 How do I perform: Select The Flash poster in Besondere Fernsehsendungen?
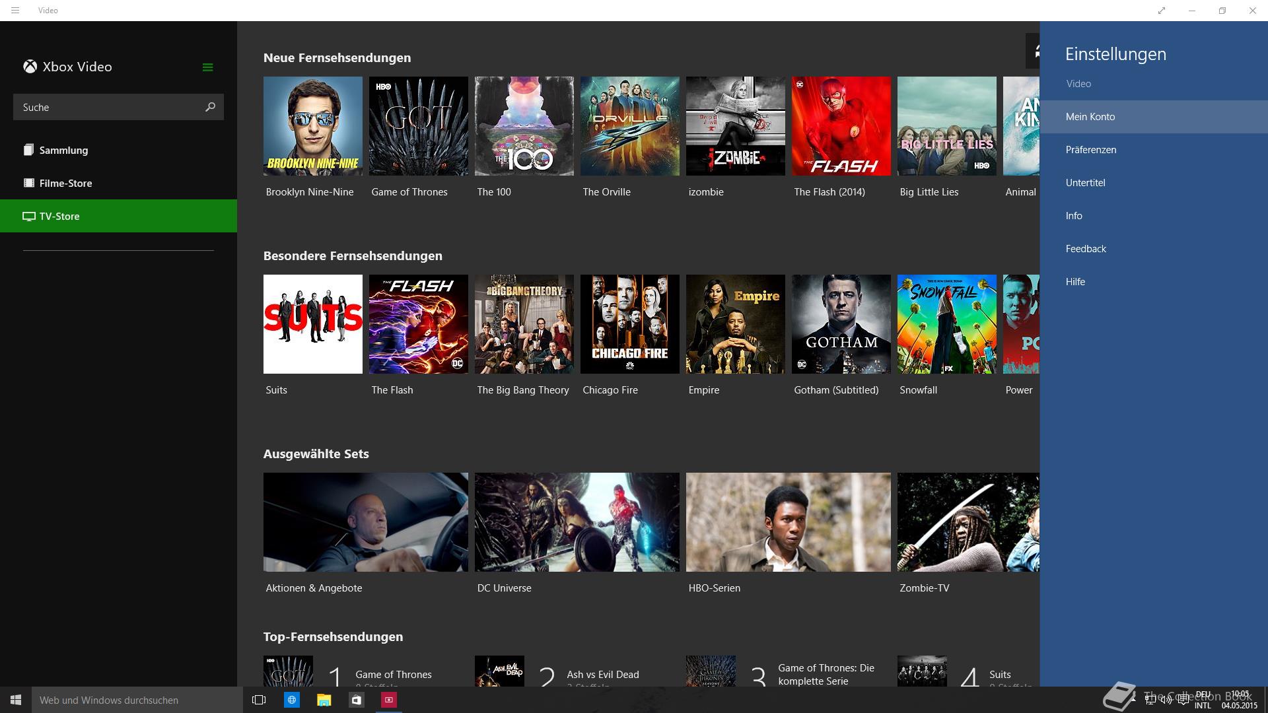coord(419,324)
